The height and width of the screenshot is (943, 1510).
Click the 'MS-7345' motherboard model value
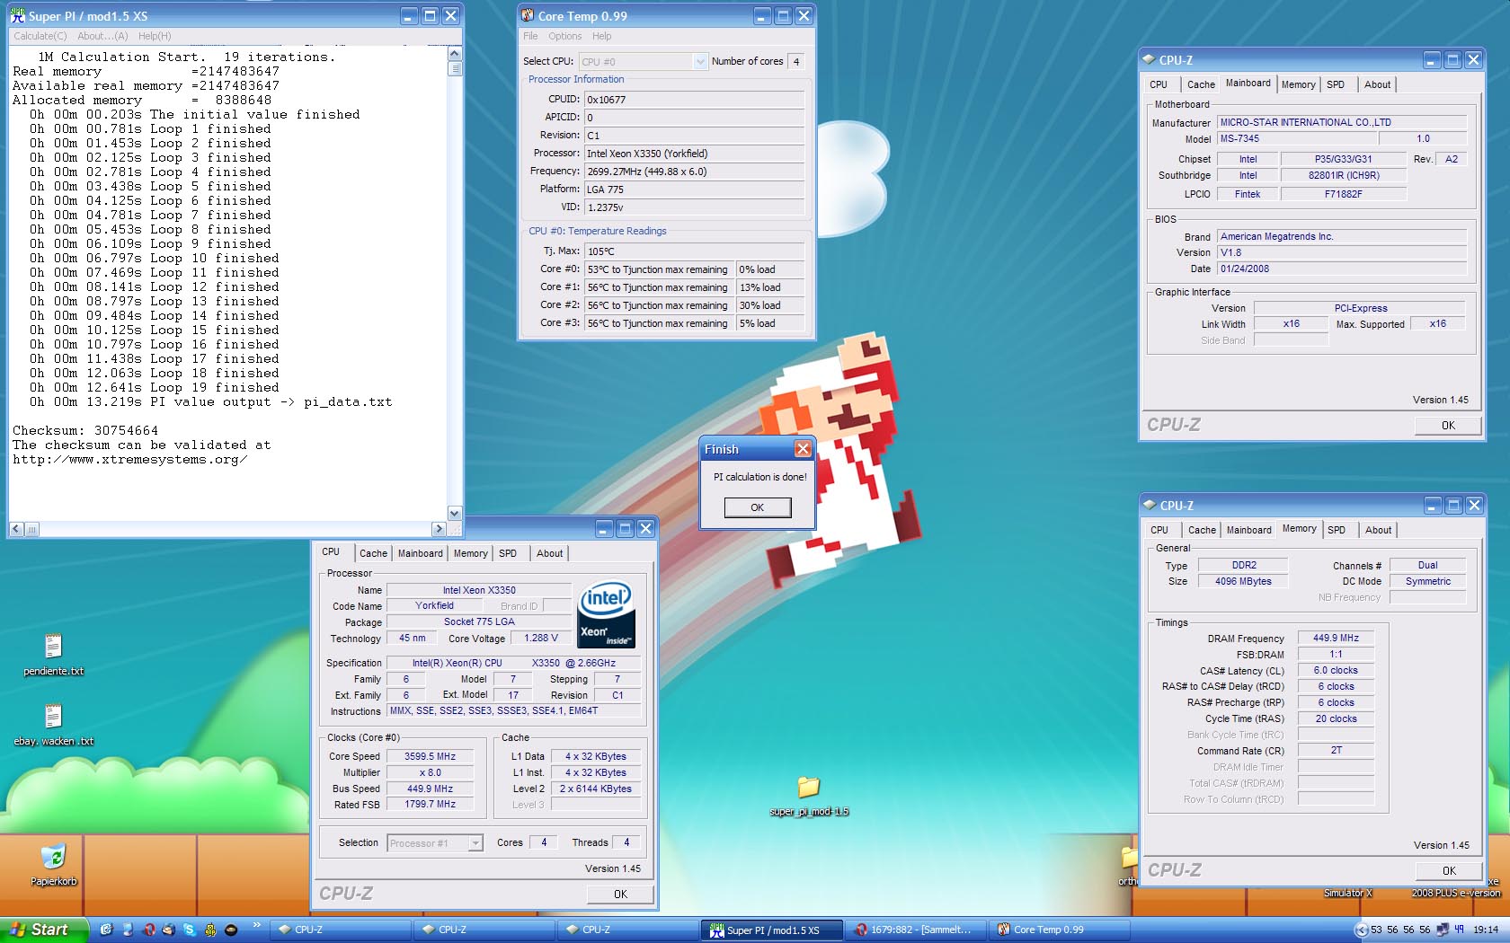click(x=1296, y=138)
